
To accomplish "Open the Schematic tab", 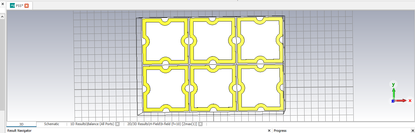I will (x=52, y=124).
